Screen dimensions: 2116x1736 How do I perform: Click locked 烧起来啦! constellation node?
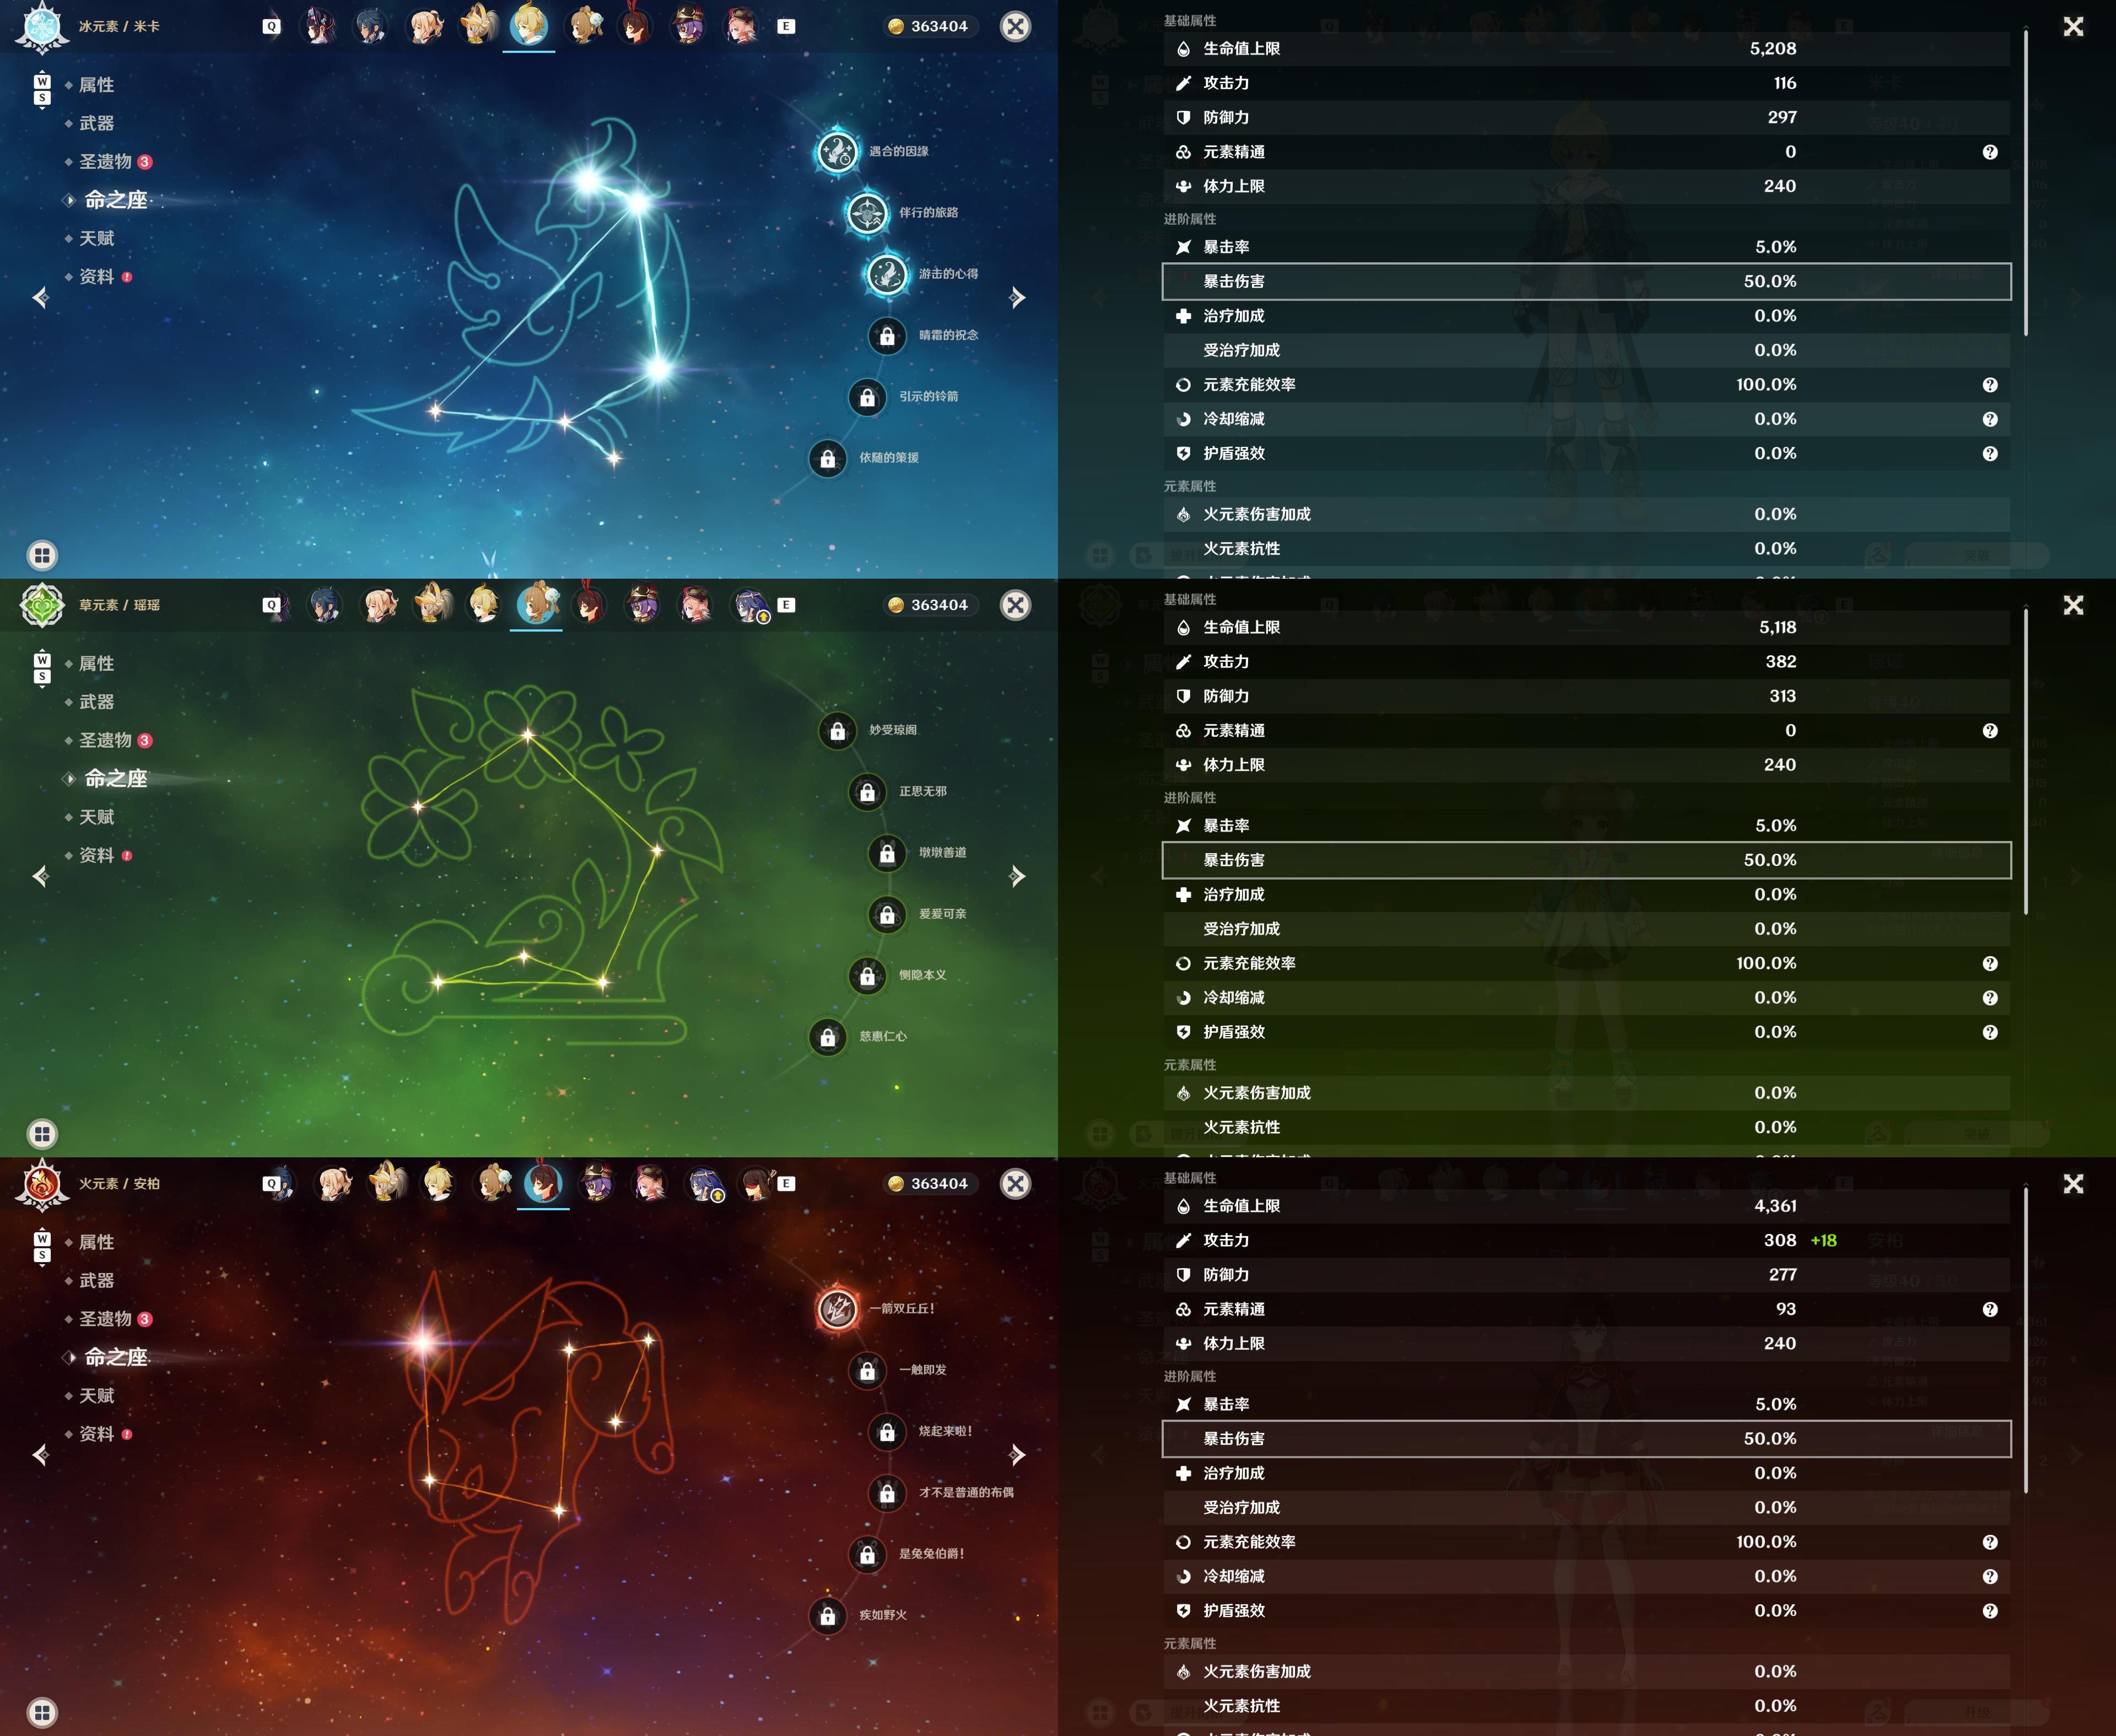[x=887, y=1432]
